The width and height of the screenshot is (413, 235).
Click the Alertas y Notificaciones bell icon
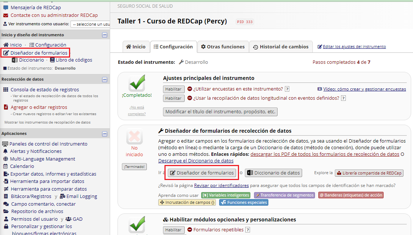coord(6,151)
